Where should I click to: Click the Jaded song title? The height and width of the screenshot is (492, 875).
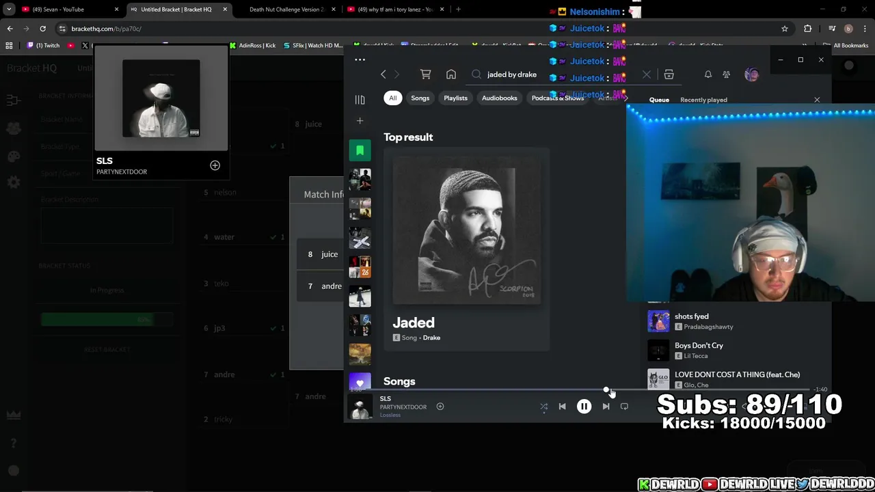414,323
